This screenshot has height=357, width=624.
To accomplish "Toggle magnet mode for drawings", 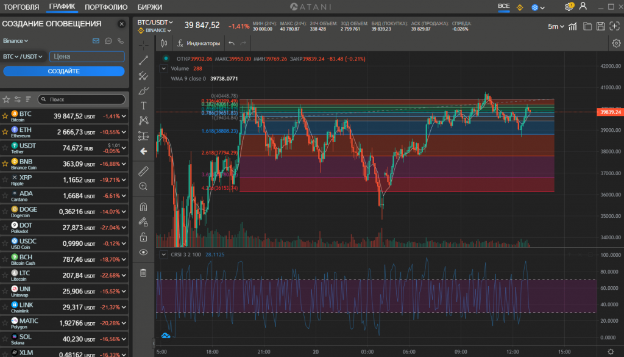I will coord(143,207).
